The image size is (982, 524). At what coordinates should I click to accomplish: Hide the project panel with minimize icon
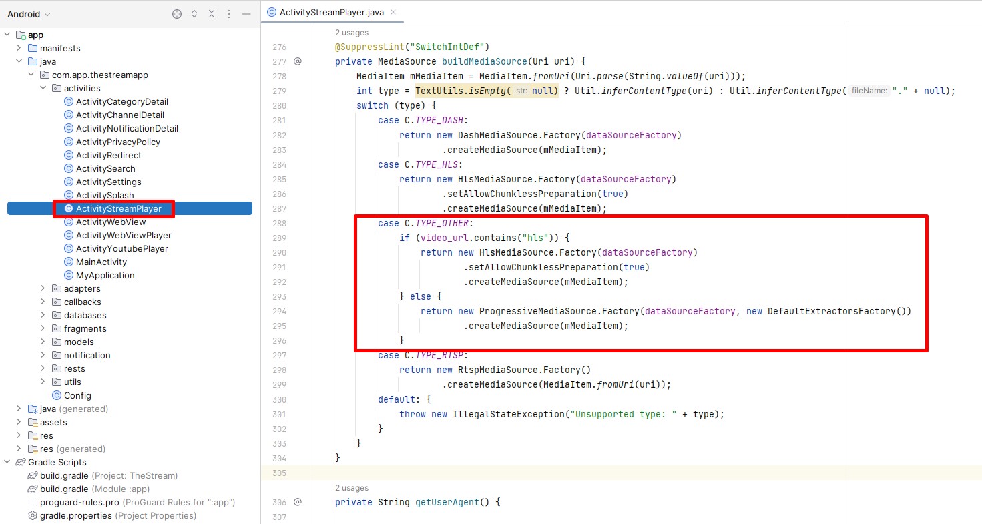(x=246, y=14)
